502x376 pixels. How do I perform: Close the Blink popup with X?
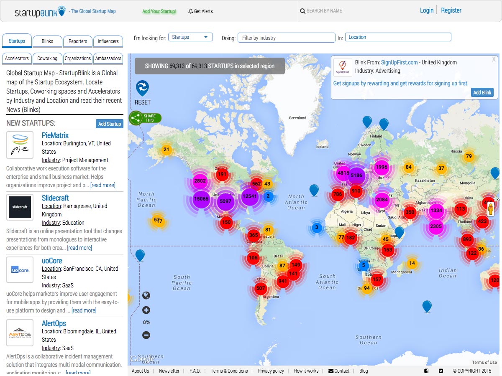[494, 59]
